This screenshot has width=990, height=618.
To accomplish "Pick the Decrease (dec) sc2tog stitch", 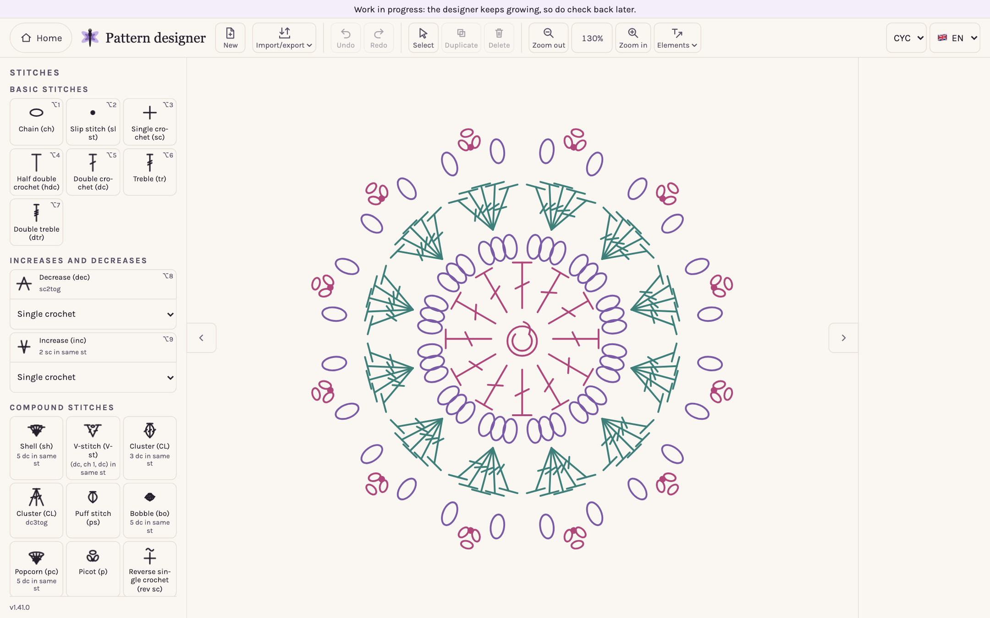I will click(93, 284).
